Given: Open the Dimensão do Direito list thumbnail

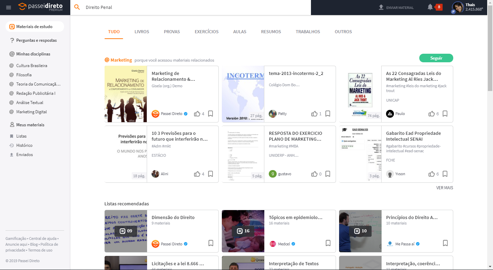Looking at the screenshot, I should coord(126,231).
